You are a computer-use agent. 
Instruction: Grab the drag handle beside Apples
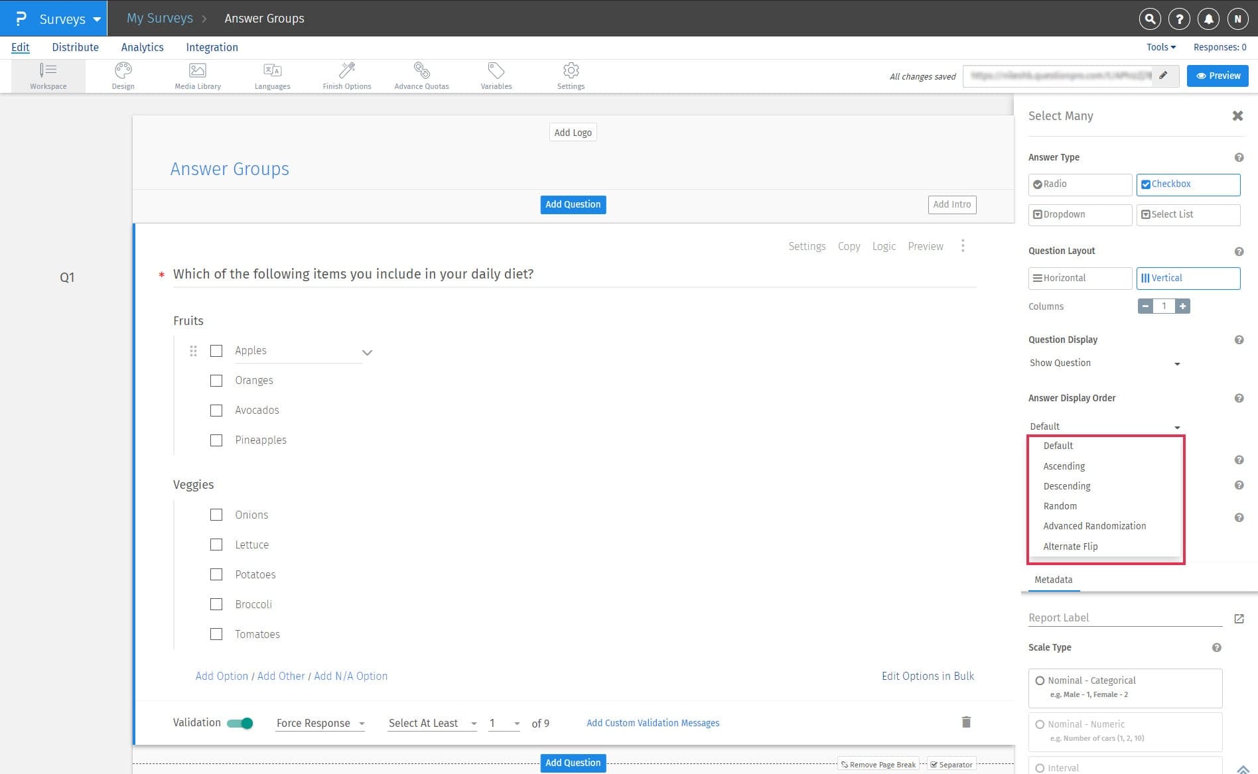(x=193, y=351)
